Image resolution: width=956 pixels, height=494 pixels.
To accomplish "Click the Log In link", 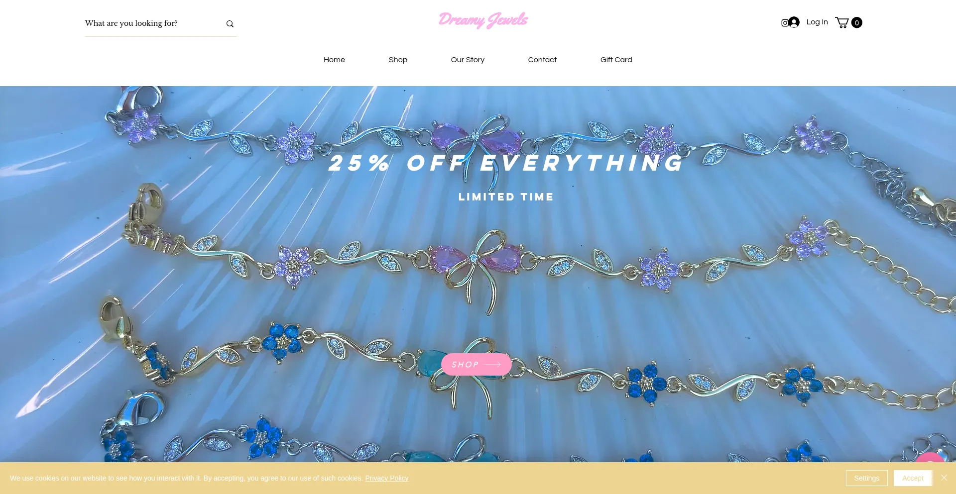I will [817, 22].
